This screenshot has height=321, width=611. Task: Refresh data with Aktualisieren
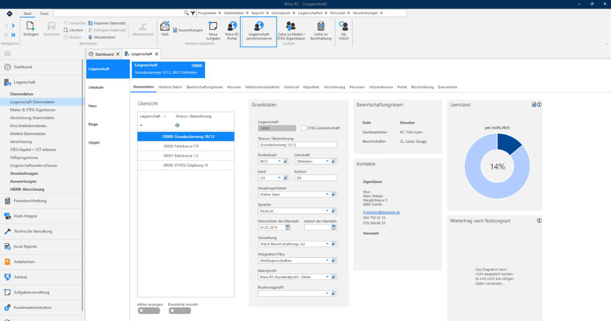point(102,37)
